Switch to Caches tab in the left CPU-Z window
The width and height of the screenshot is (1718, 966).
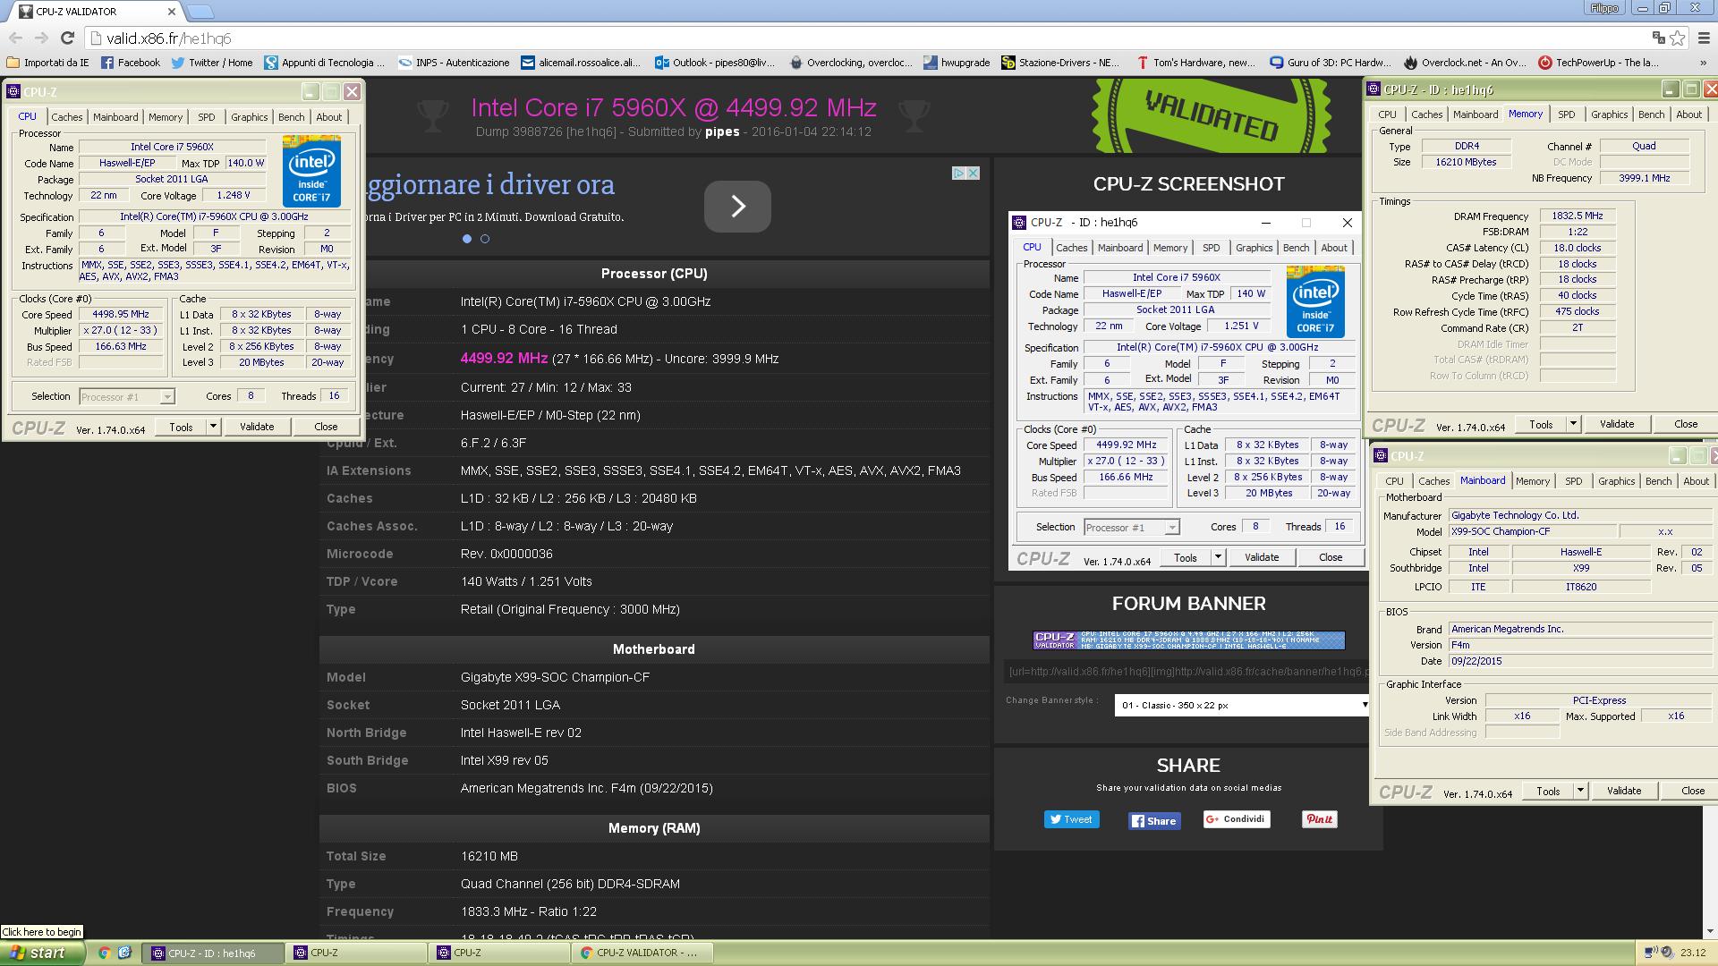click(x=66, y=117)
